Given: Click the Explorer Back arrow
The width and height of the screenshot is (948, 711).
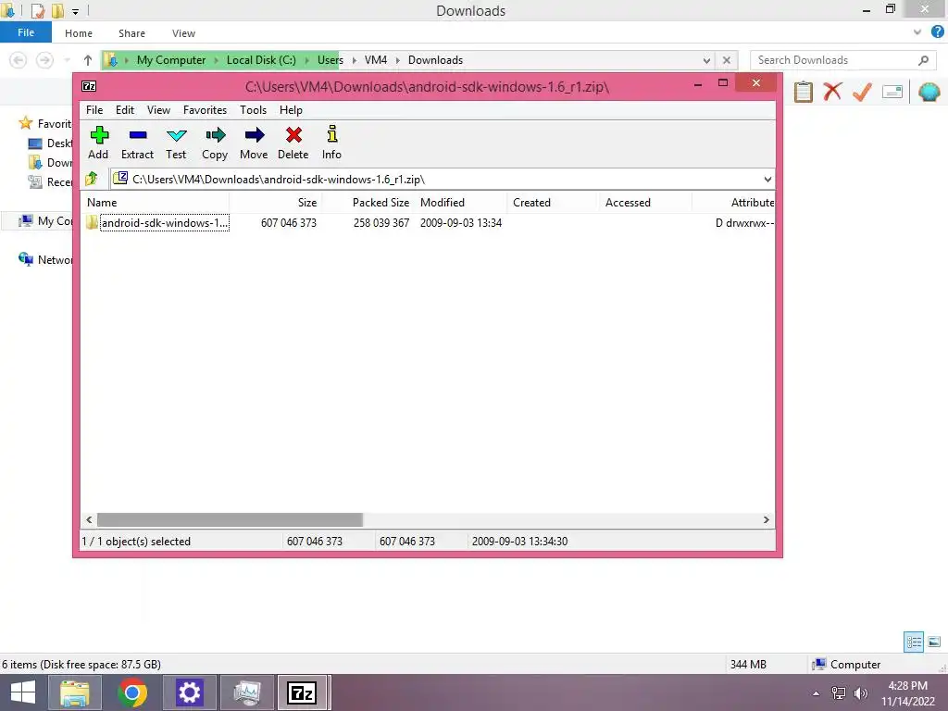Looking at the screenshot, I should [x=19, y=60].
